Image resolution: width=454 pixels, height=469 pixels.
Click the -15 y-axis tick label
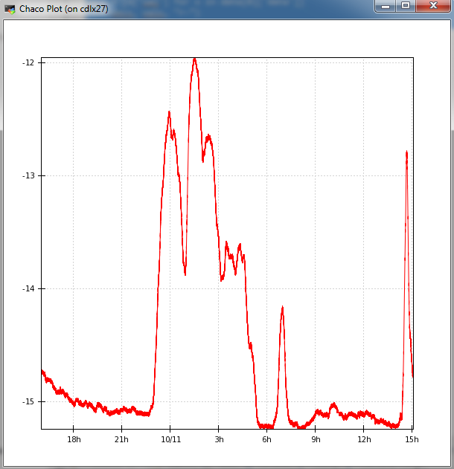[x=28, y=401]
